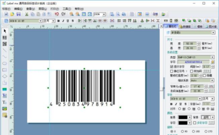Select the plain text T tool
Screen dimensions: 219x135
[x=5, y=102]
